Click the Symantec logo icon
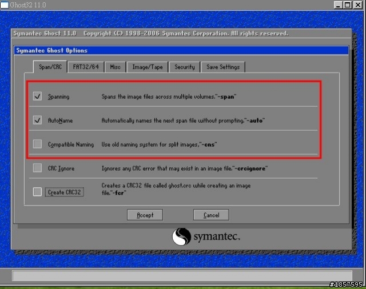This screenshot has width=366, height=289. (182, 236)
